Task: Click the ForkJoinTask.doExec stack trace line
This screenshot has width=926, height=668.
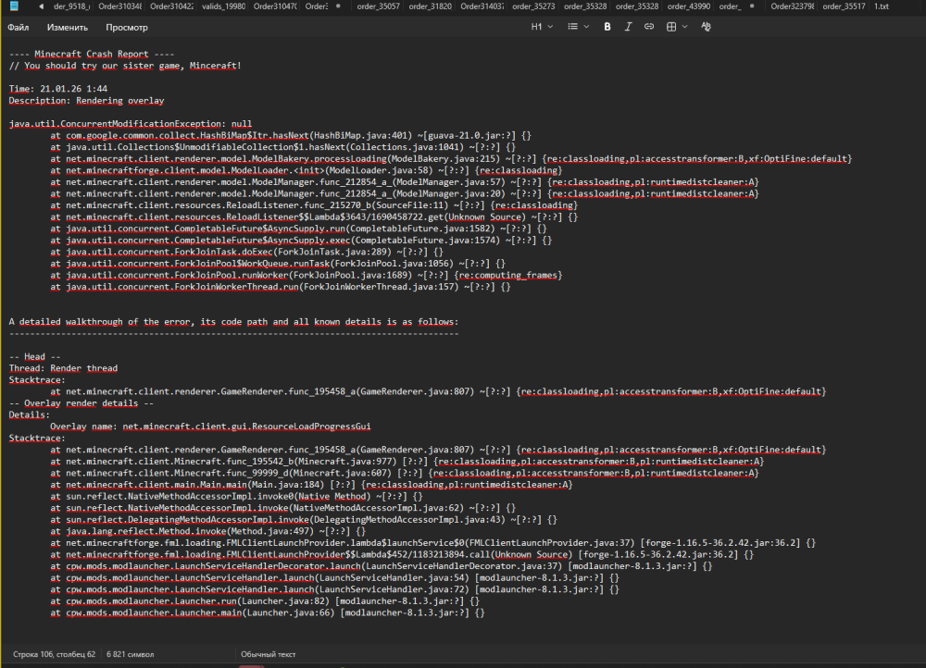Action: [x=246, y=252]
